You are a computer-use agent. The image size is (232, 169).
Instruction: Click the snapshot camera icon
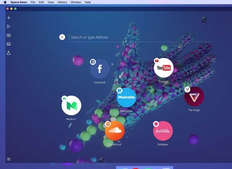(9, 35)
